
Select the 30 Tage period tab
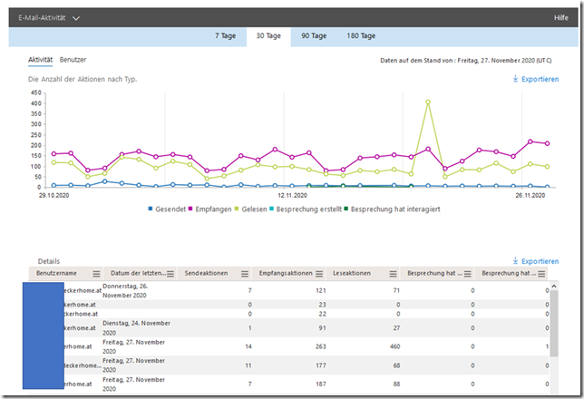click(x=268, y=35)
